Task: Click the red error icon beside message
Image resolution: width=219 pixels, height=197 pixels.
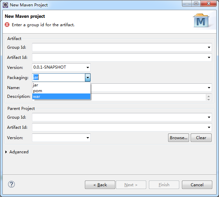Action: [7, 25]
